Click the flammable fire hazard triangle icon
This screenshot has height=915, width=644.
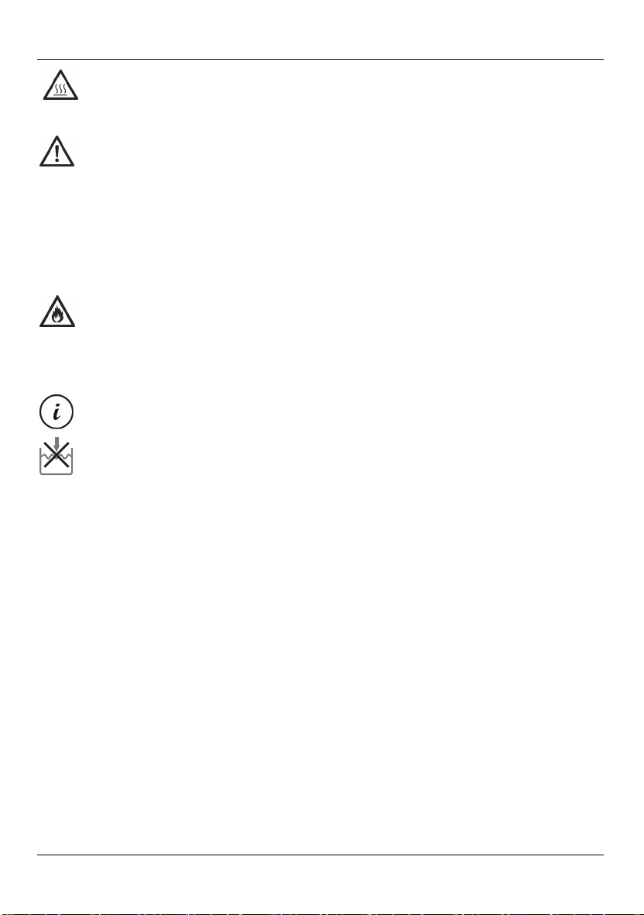(x=57, y=312)
